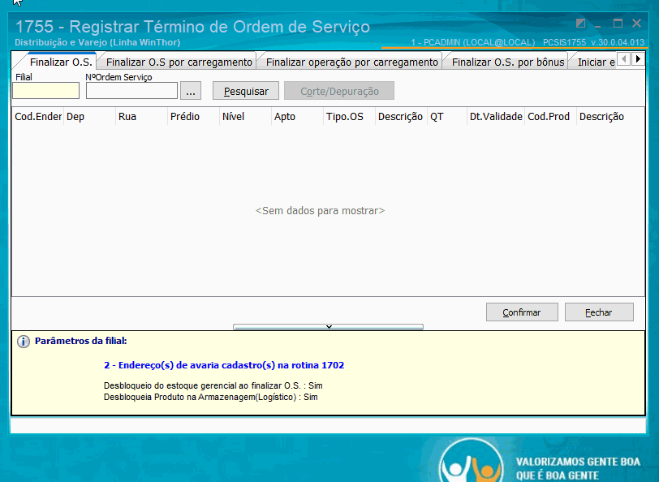Maximize the 1755 window
This screenshot has width=659, height=482.
[618, 24]
